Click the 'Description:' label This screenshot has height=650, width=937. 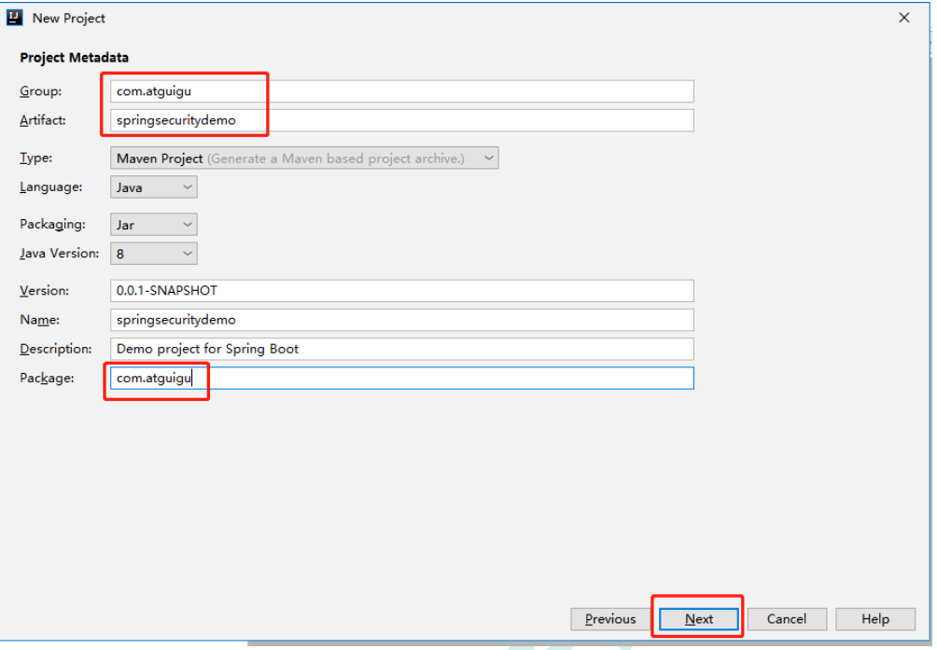(56, 349)
